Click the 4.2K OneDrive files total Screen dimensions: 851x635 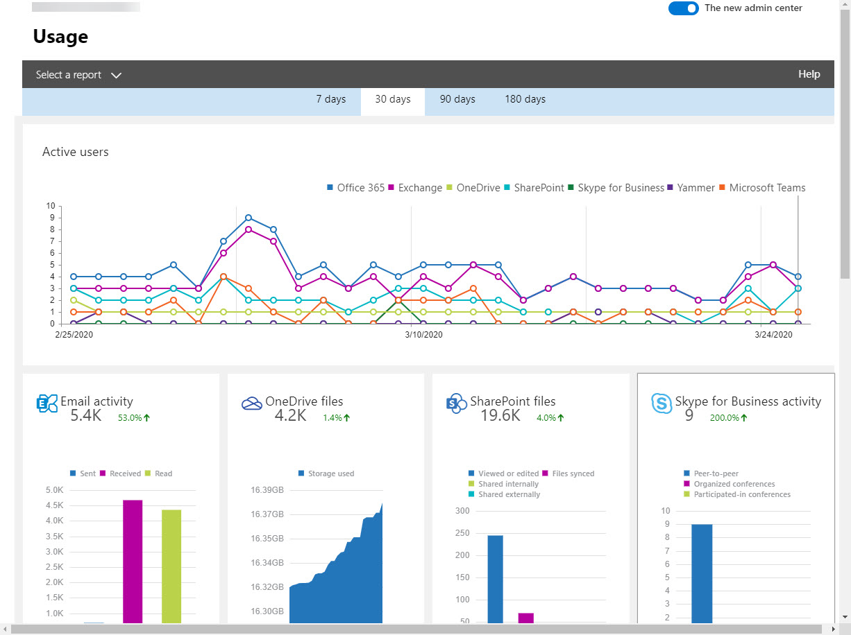click(290, 416)
